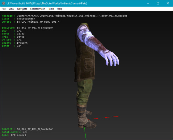Click the Tris value 30498
Image resolution: width=173 pixels, height=140 pixels.
[21, 37]
